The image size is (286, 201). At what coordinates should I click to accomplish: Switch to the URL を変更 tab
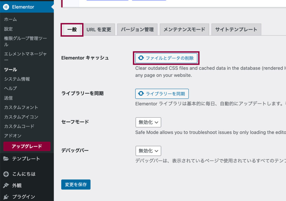pos(99,29)
